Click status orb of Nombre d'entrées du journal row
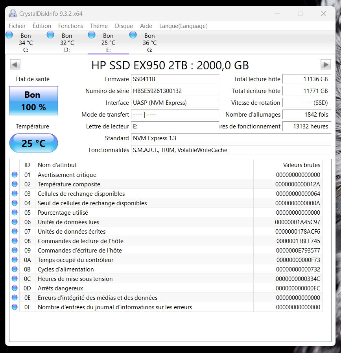The height and width of the screenshot is (353, 341). tap(15, 307)
